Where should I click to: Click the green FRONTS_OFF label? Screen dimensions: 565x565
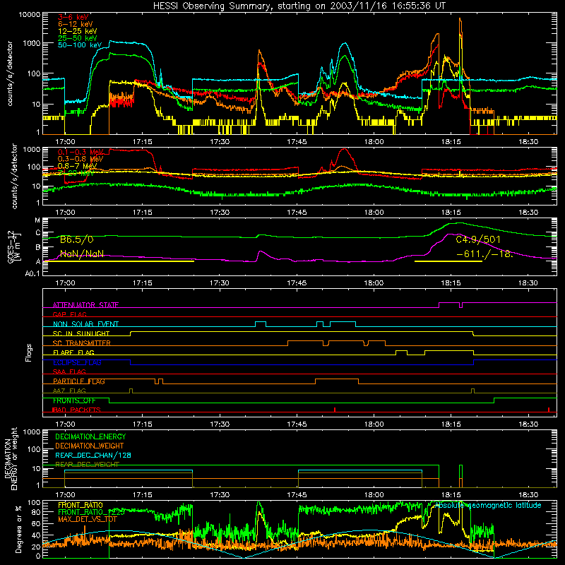click(x=74, y=400)
